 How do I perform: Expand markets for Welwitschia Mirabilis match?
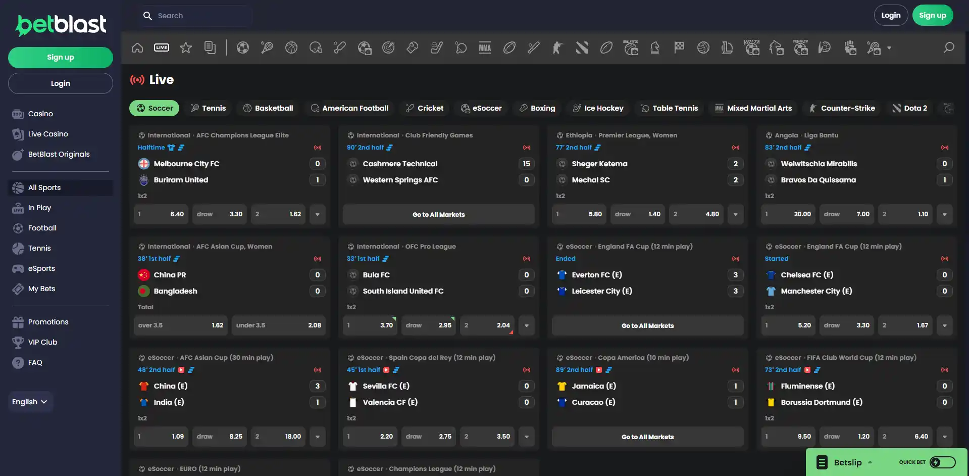(x=945, y=214)
